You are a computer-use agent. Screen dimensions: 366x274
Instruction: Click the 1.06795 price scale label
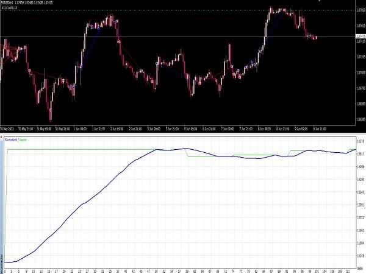click(x=361, y=88)
